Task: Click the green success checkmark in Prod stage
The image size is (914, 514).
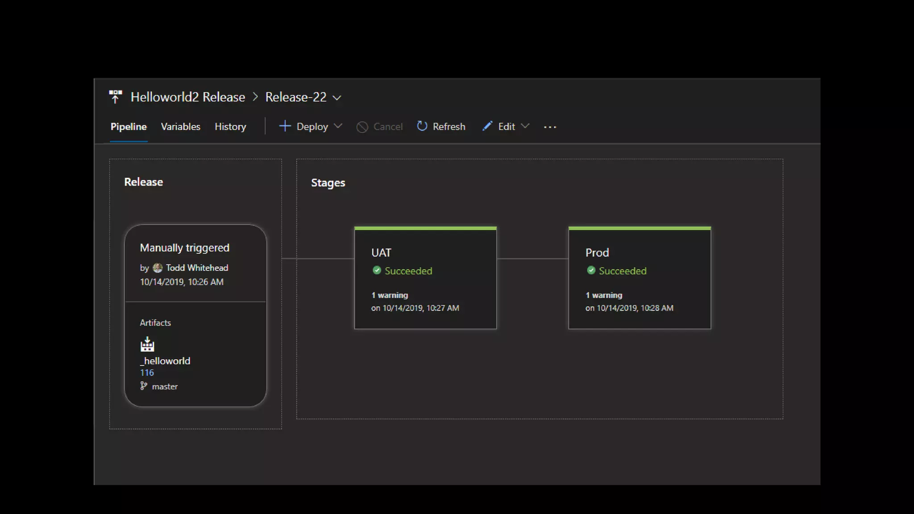Action: (x=591, y=270)
